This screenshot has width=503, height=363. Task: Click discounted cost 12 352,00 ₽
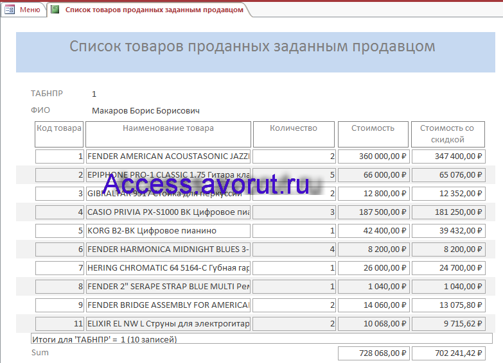pos(448,194)
